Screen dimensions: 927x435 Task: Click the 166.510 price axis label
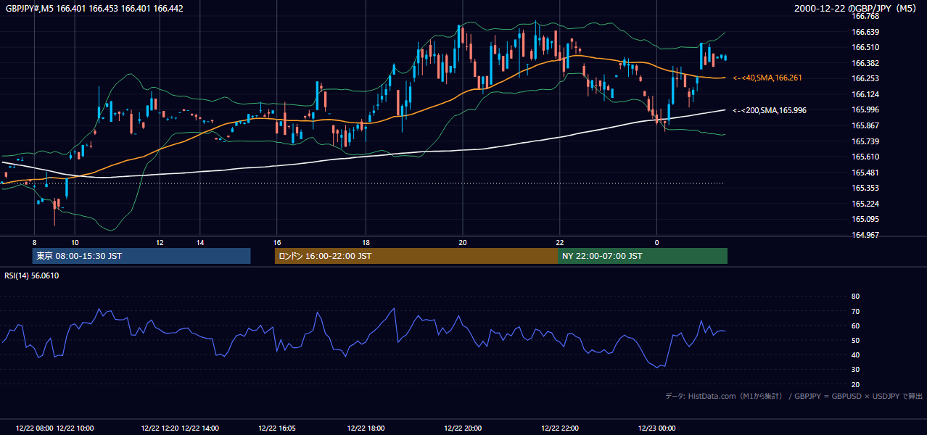[865, 47]
